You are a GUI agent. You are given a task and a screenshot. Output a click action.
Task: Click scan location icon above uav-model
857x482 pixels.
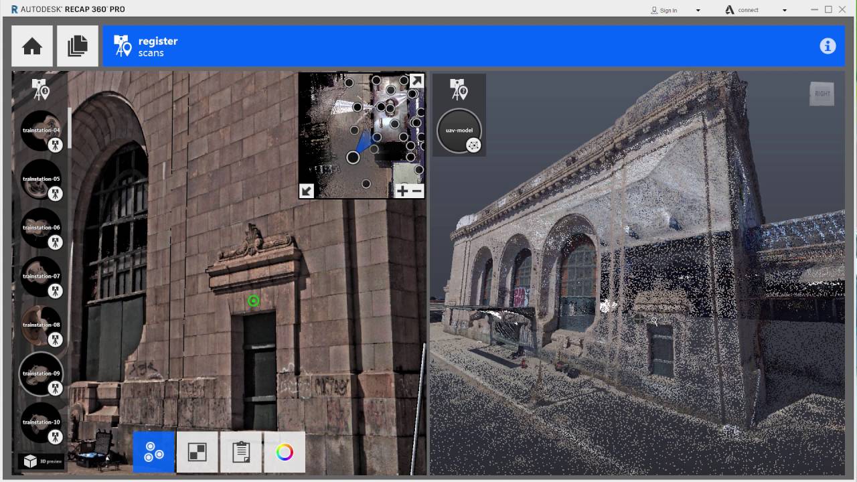click(x=459, y=89)
